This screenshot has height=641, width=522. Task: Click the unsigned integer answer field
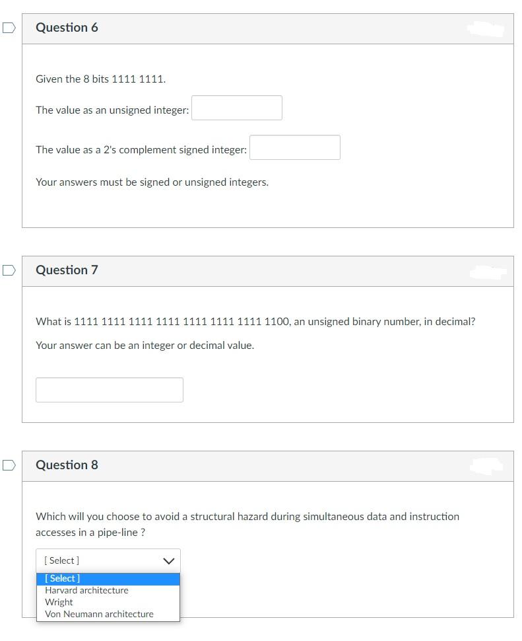[x=236, y=108]
